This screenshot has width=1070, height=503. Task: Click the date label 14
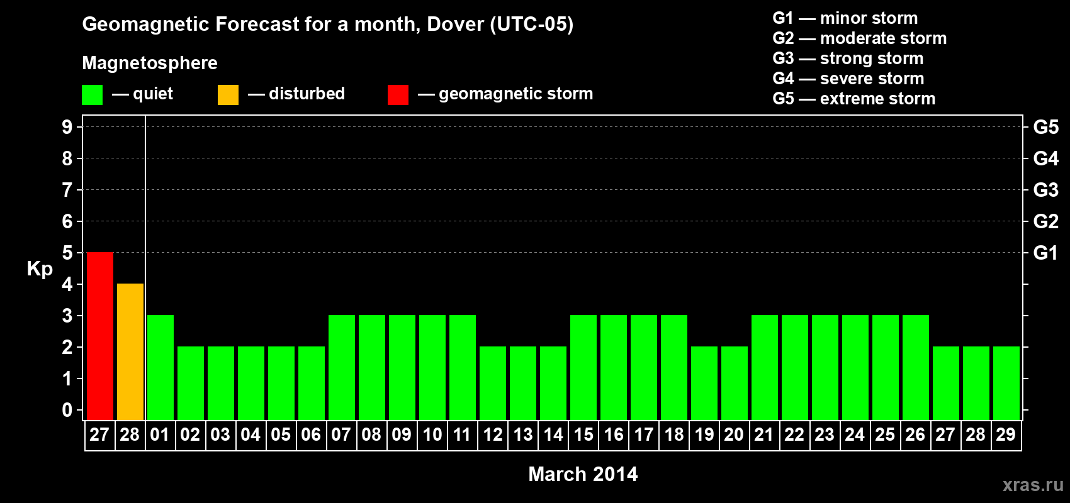[553, 435]
